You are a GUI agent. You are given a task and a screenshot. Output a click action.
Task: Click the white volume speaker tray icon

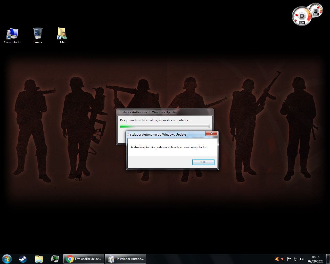point(302,259)
